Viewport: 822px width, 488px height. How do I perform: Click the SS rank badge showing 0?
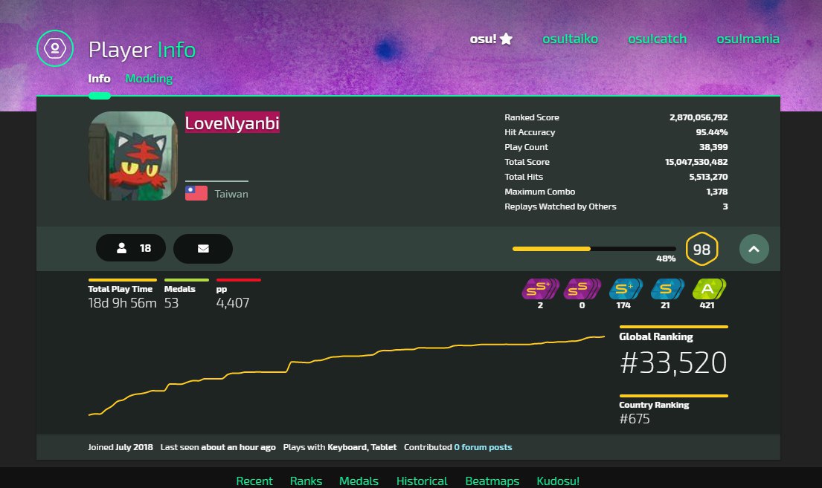pyautogui.click(x=582, y=289)
